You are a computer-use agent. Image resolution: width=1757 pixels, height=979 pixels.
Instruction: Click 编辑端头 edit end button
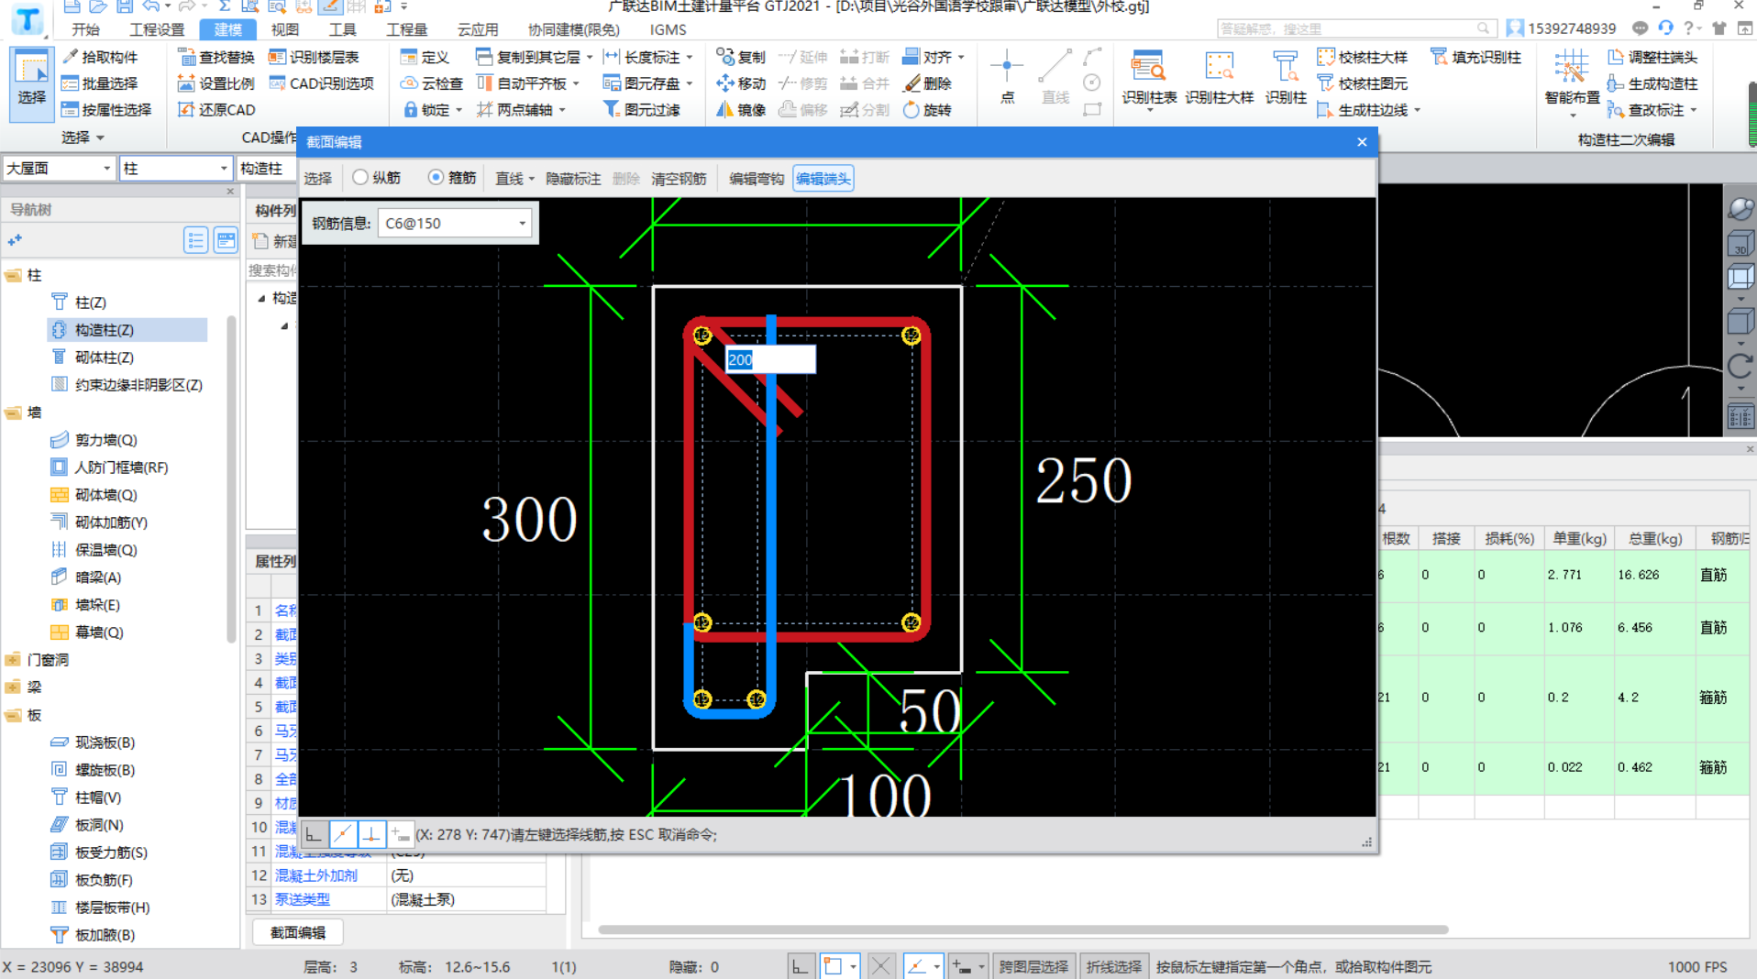[x=823, y=179]
